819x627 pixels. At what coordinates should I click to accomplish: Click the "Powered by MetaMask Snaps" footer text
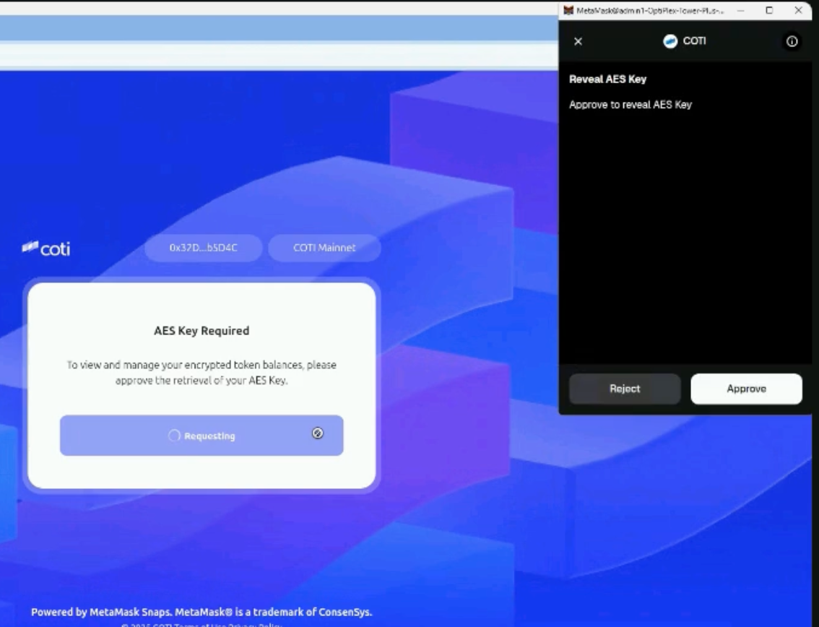click(x=201, y=612)
